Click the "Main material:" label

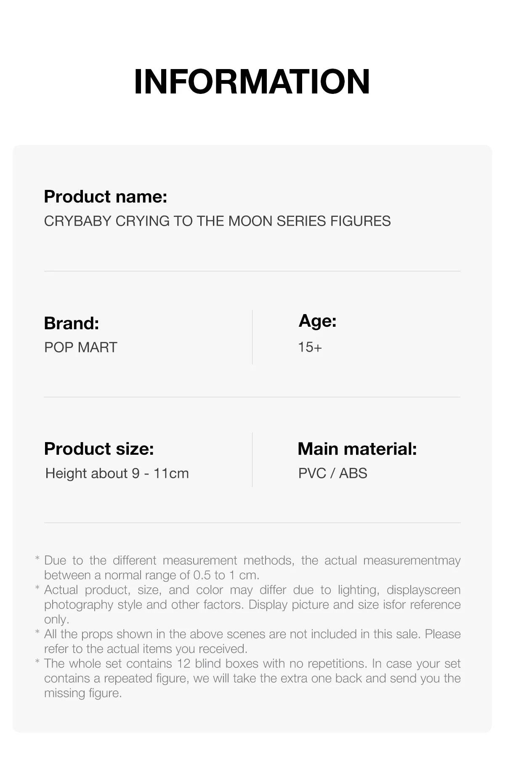tap(357, 449)
